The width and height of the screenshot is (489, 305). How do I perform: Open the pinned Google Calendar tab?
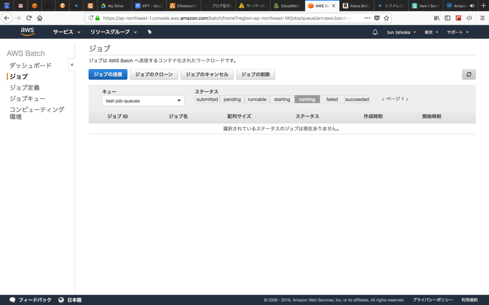pos(7,6)
